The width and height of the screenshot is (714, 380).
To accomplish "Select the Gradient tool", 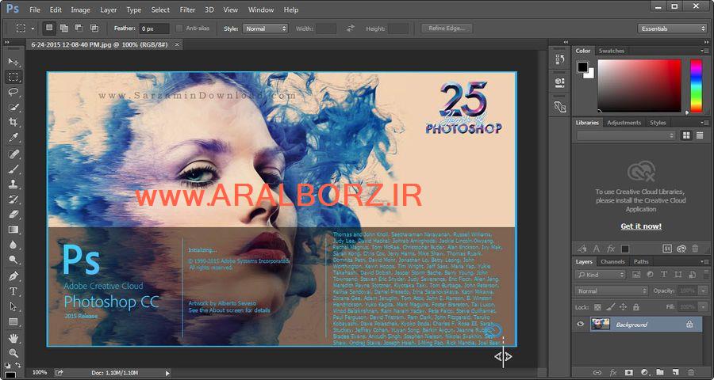I will point(13,230).
